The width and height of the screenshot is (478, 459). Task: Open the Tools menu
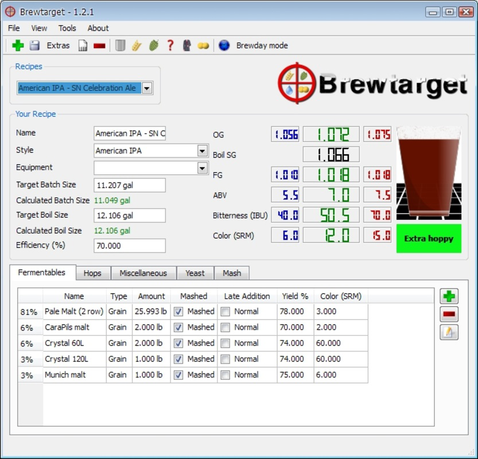[x=67, y=28]
